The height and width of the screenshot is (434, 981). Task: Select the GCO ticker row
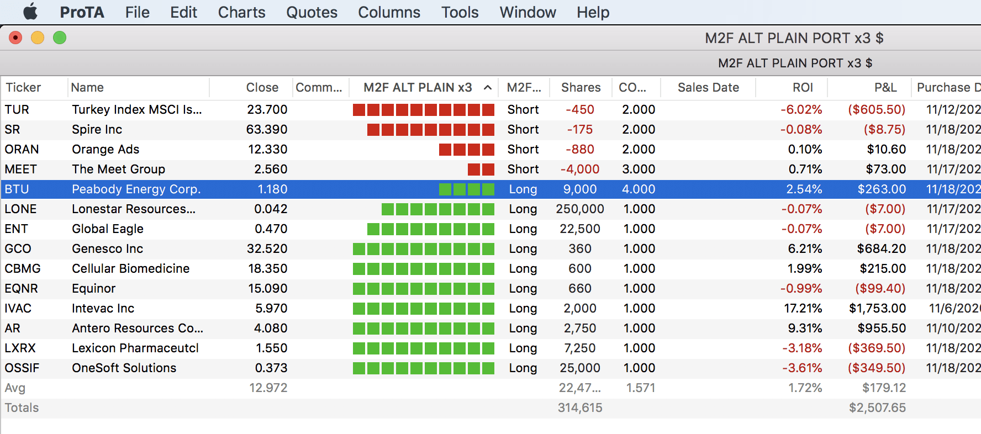491,248
